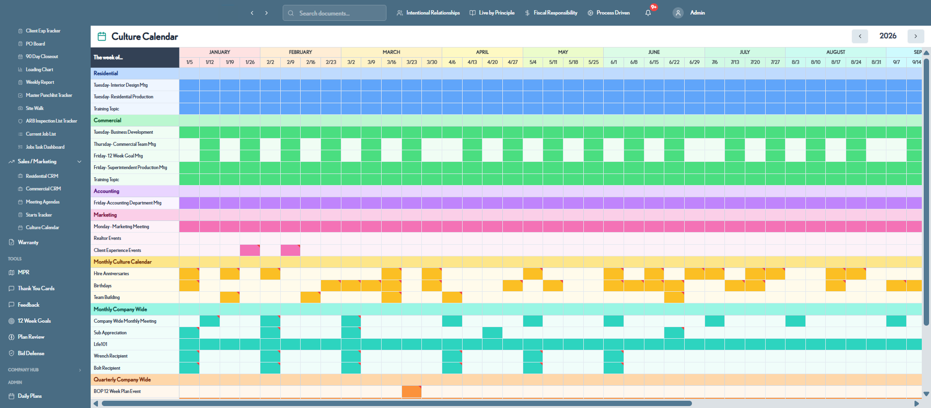Select the pink Client Experience Events cell for 2/9
The width and height of the screenshot is (931, 408).
pyautogui.click(x=290, y=250)
